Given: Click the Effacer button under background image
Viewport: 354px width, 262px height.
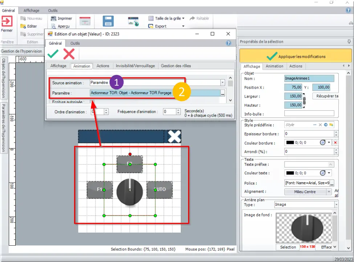Looking at the screenshot, I should coord(325,247).
